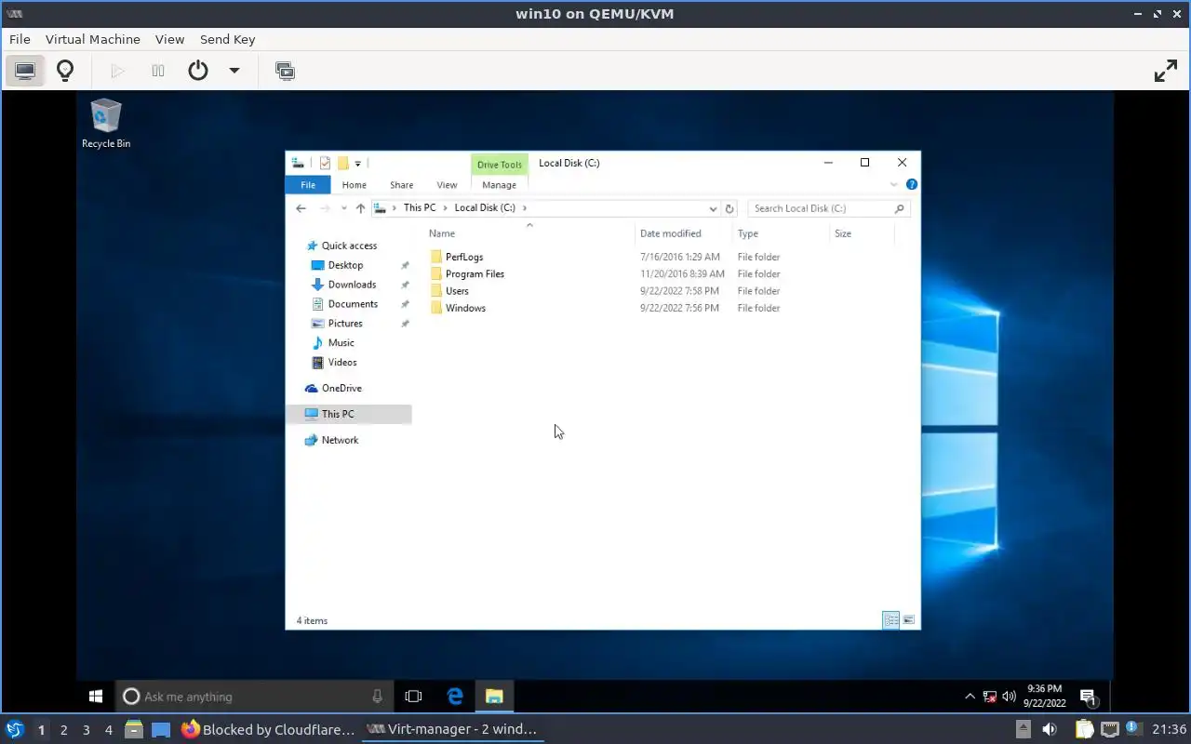Open Documents in Quick access
The image size is (1191, 744).
(x=353, y=304)
